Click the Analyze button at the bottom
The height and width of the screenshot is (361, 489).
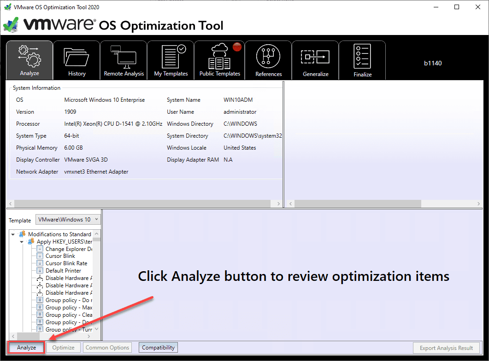[x=27, y=347]
